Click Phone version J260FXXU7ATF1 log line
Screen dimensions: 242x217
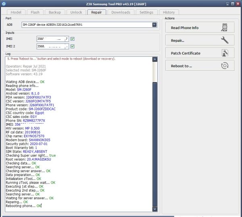pyautogui.click(x=30, y=105)
